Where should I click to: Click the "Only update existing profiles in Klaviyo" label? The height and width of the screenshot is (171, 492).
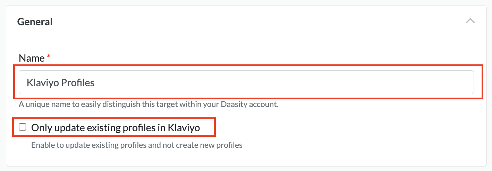[115, 128]
